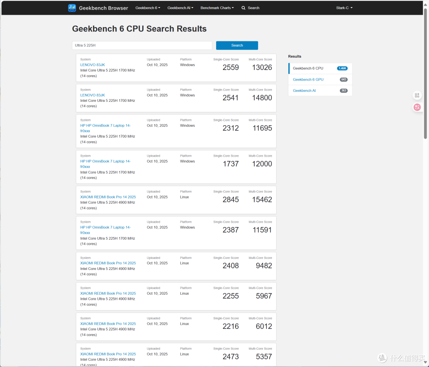
Task: Open the Geekbench Browser home link
Action: click(103, 8)
